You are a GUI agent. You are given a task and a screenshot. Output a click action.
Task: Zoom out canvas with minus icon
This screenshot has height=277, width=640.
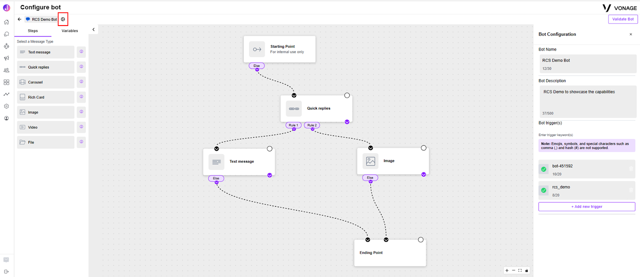click(514, 271)
